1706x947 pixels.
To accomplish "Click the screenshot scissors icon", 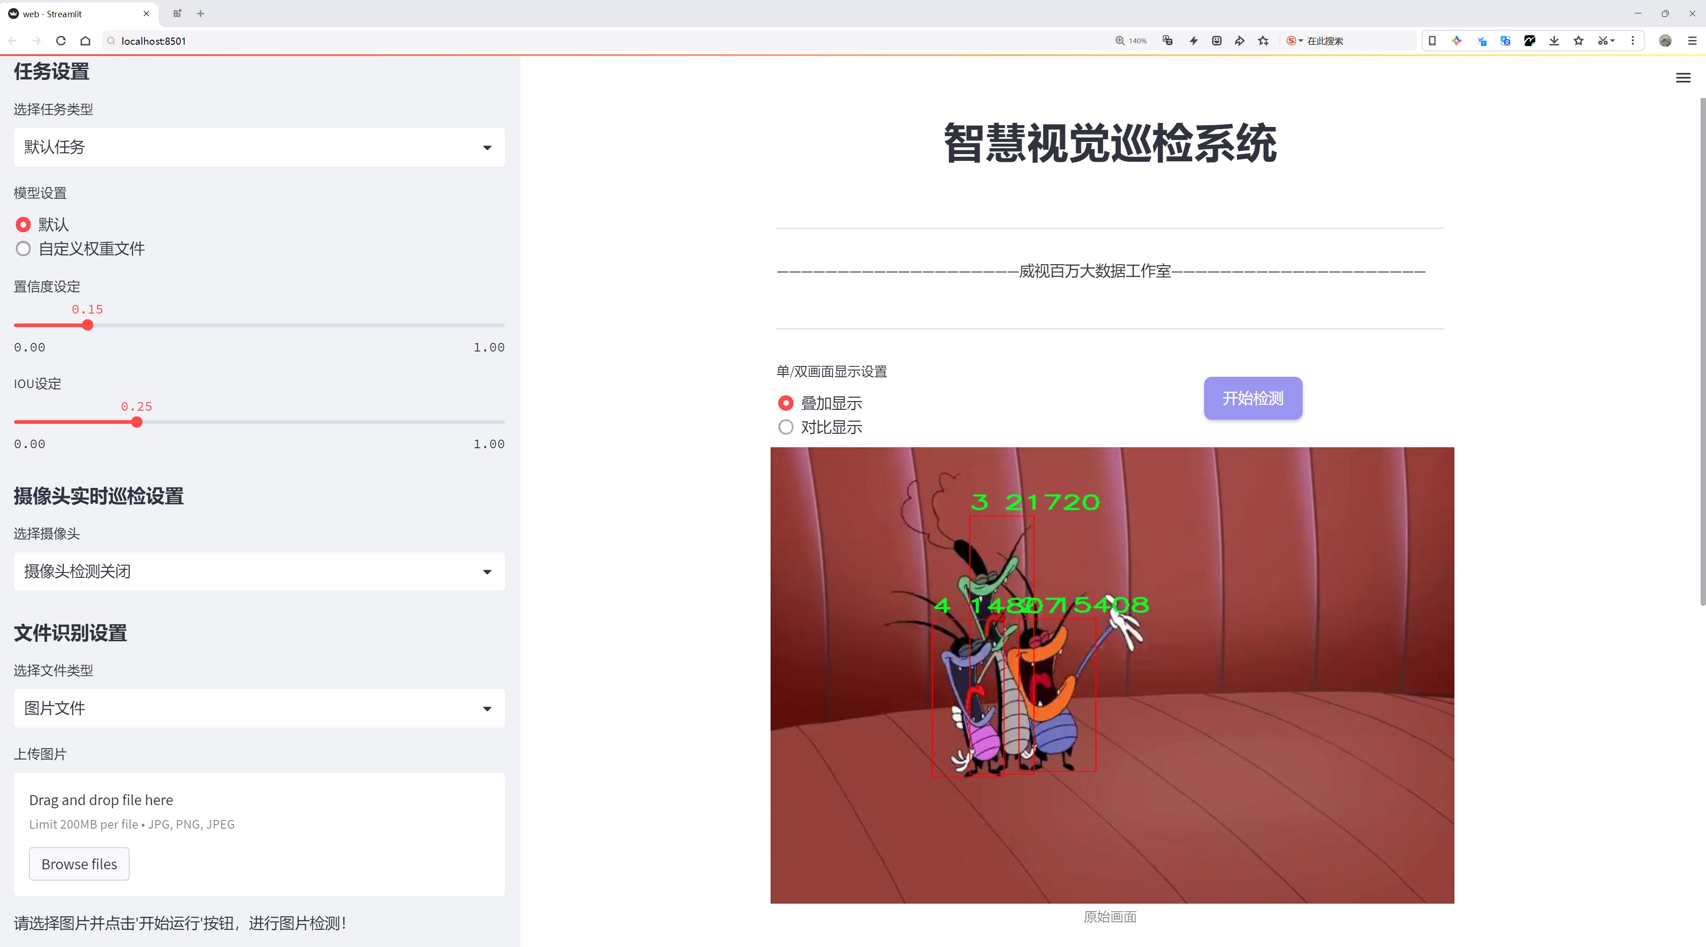I will point(1602,41).
